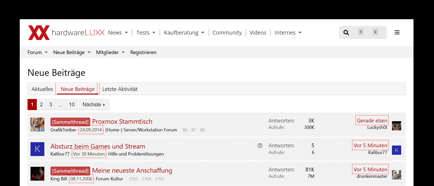Click the question mark icon on Absturz thread
The width and height of the screenshot is (434, 186).
click(260, 146)
